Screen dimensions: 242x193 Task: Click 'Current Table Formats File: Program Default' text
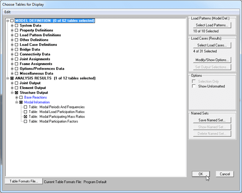click(75, 182)
